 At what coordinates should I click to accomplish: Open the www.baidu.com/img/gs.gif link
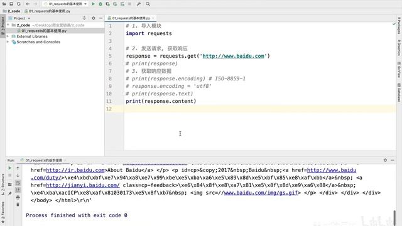click(261, 193)
